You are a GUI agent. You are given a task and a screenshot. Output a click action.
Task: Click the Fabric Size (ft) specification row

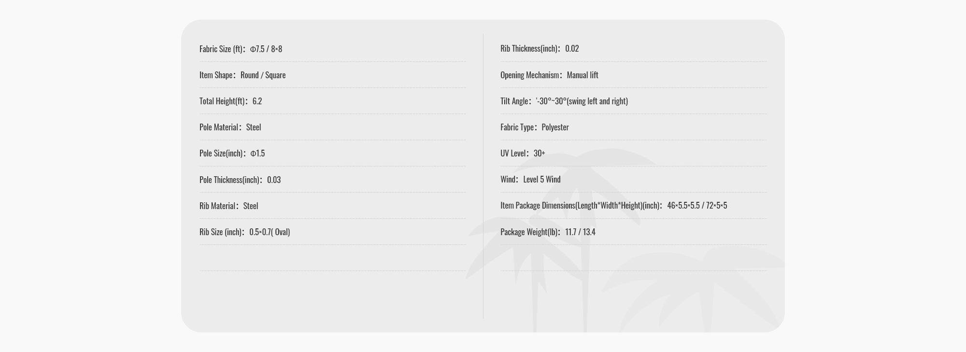(241, 49)
